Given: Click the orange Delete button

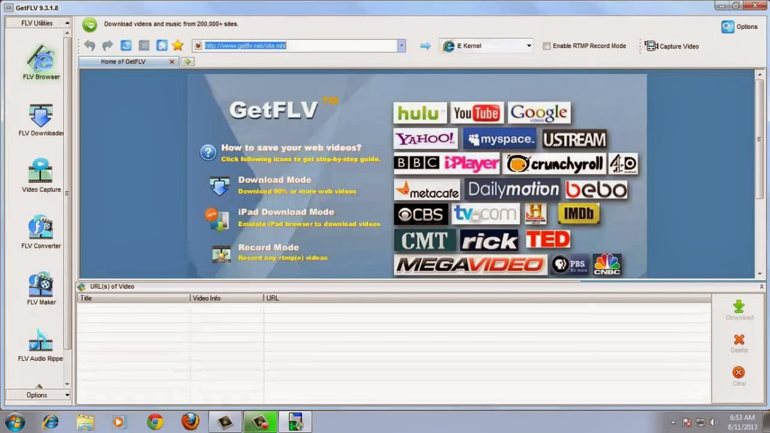Looking at the screenshot, I should pos(739,343).
